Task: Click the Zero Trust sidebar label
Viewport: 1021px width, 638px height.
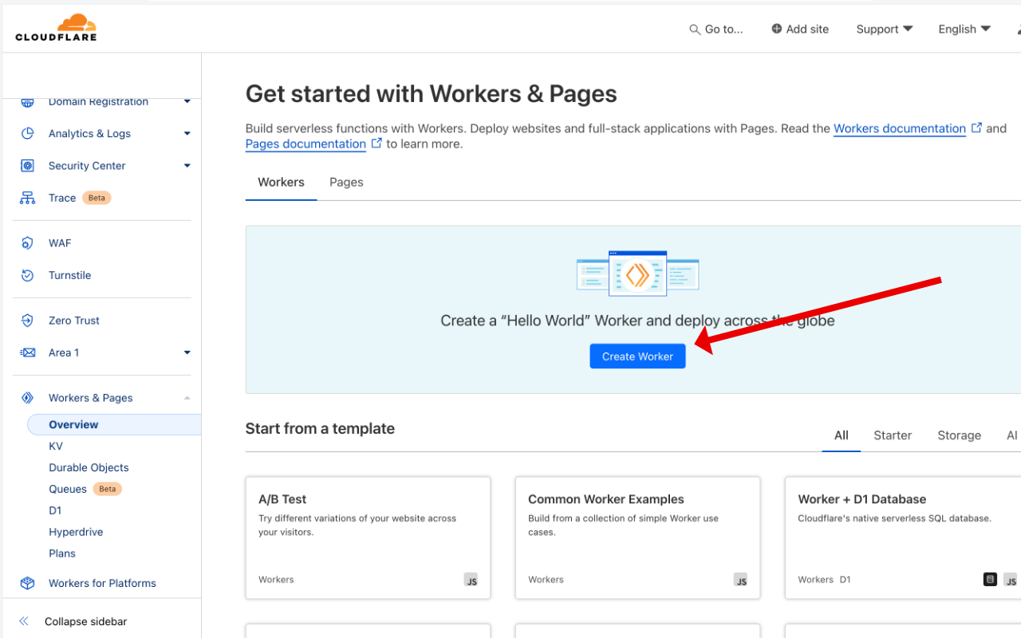Action: click(x=74, y=321)
